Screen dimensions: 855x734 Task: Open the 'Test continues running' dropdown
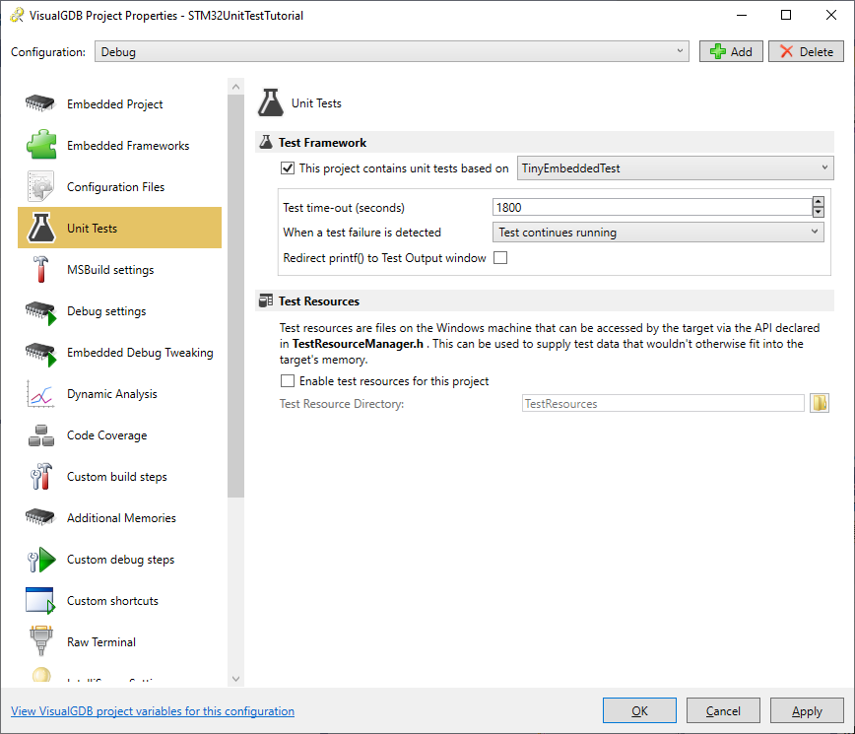pyautogui.click(x=658, y=232)
